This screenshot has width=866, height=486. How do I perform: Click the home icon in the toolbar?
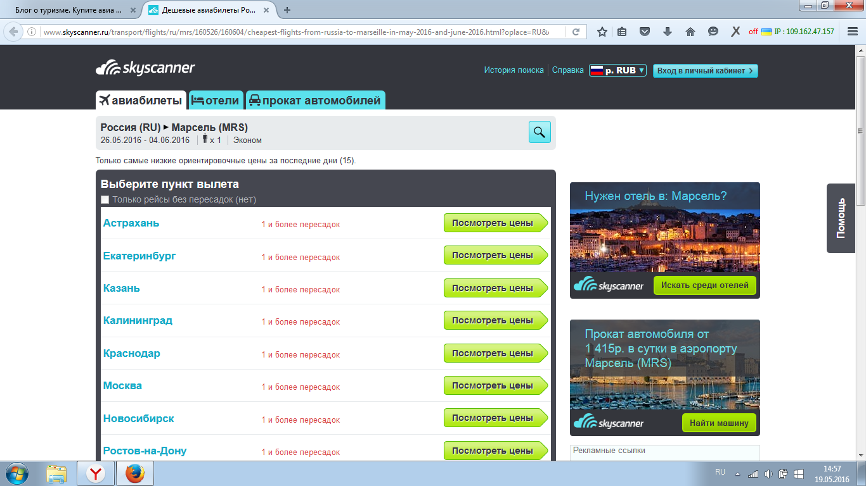click(x=690, y=32)
